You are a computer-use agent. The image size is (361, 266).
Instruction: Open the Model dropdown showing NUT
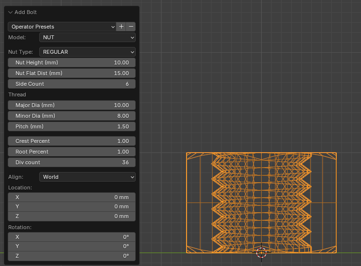87,37
